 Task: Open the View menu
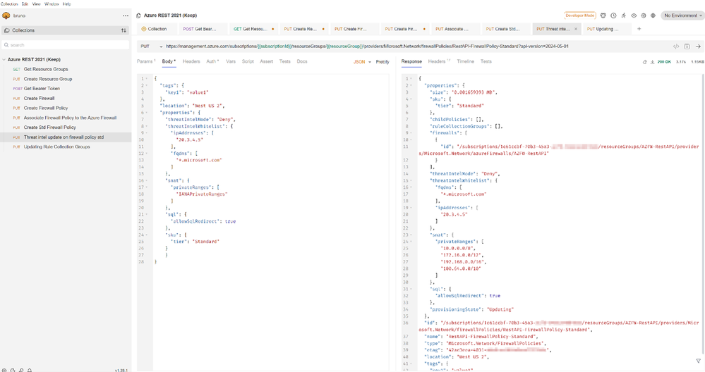pos(37,4)
